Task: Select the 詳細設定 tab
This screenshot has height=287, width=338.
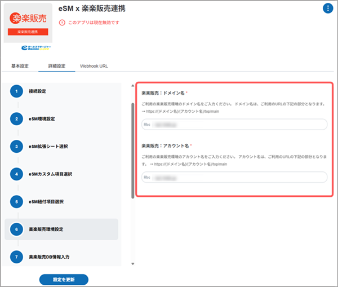Action: coord(56,66)
